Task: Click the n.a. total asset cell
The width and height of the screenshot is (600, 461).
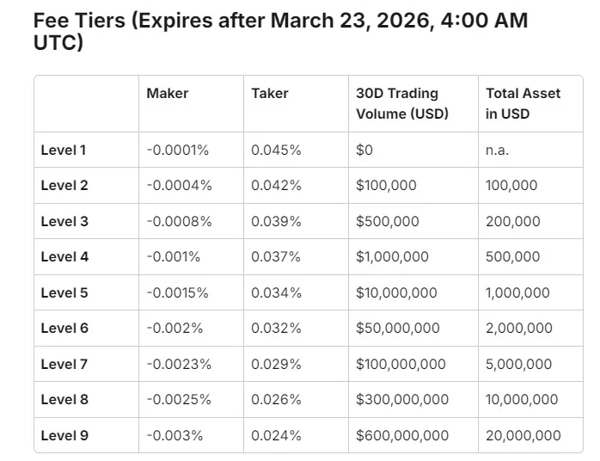Action: tap(497, 150)
